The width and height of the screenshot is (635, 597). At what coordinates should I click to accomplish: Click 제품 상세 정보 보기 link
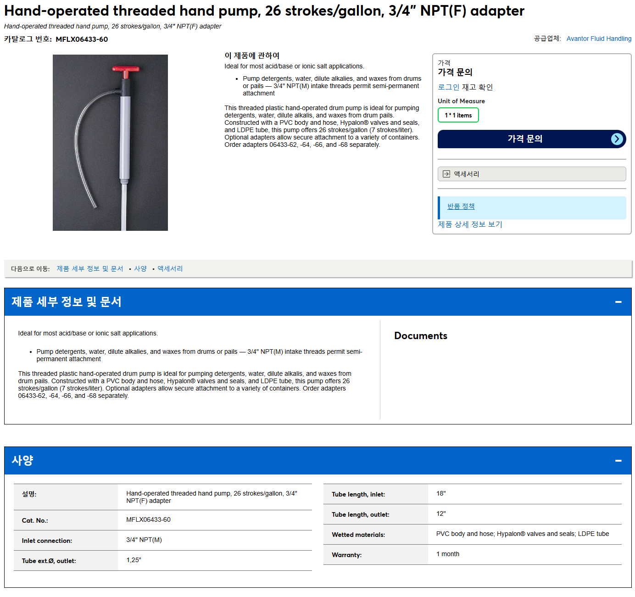click(x=470, y=224)
